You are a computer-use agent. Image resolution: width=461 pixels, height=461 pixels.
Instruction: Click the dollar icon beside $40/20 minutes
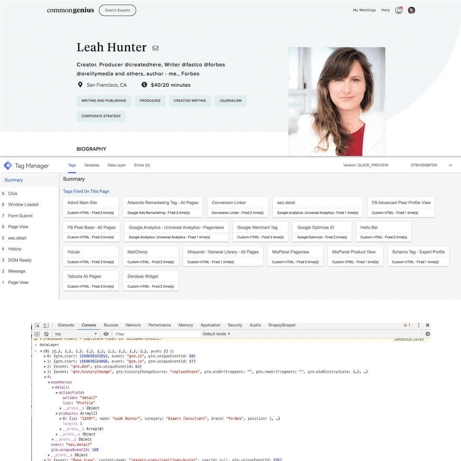click(144, 84)
